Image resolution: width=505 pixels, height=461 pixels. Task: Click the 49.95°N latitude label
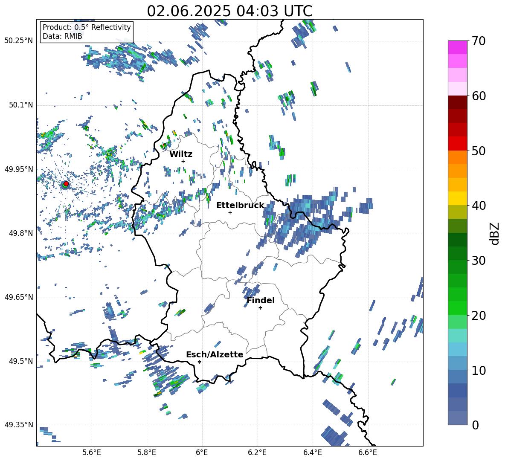pyautogui.click(x=19, y=169)
